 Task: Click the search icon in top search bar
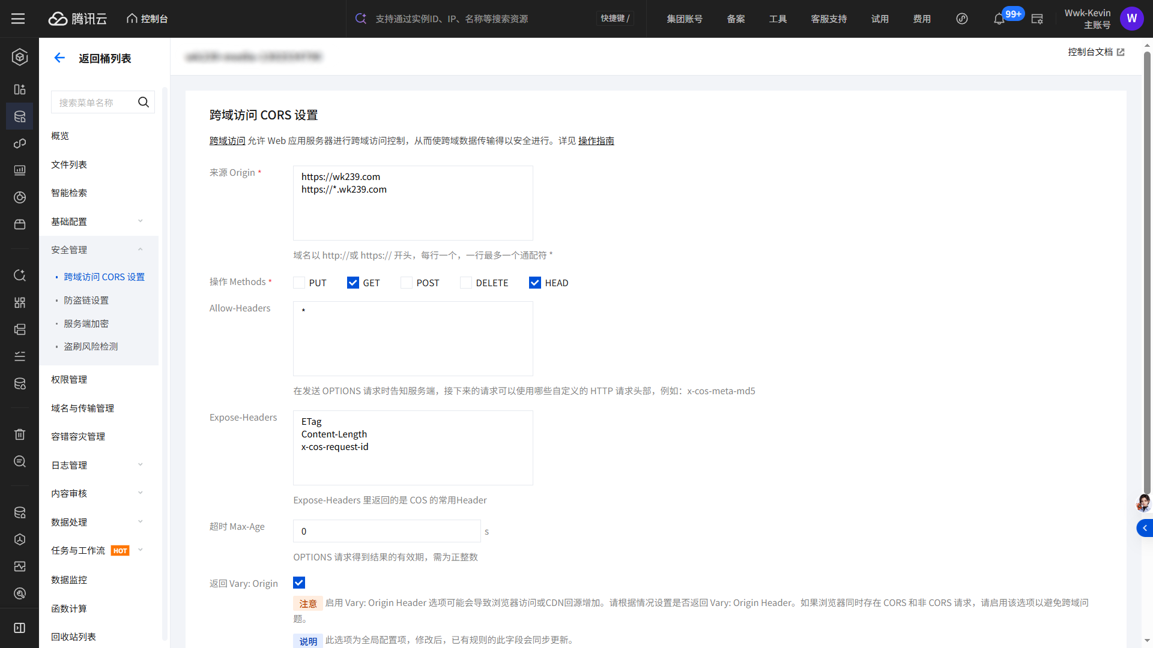click(x=361, y=19)
